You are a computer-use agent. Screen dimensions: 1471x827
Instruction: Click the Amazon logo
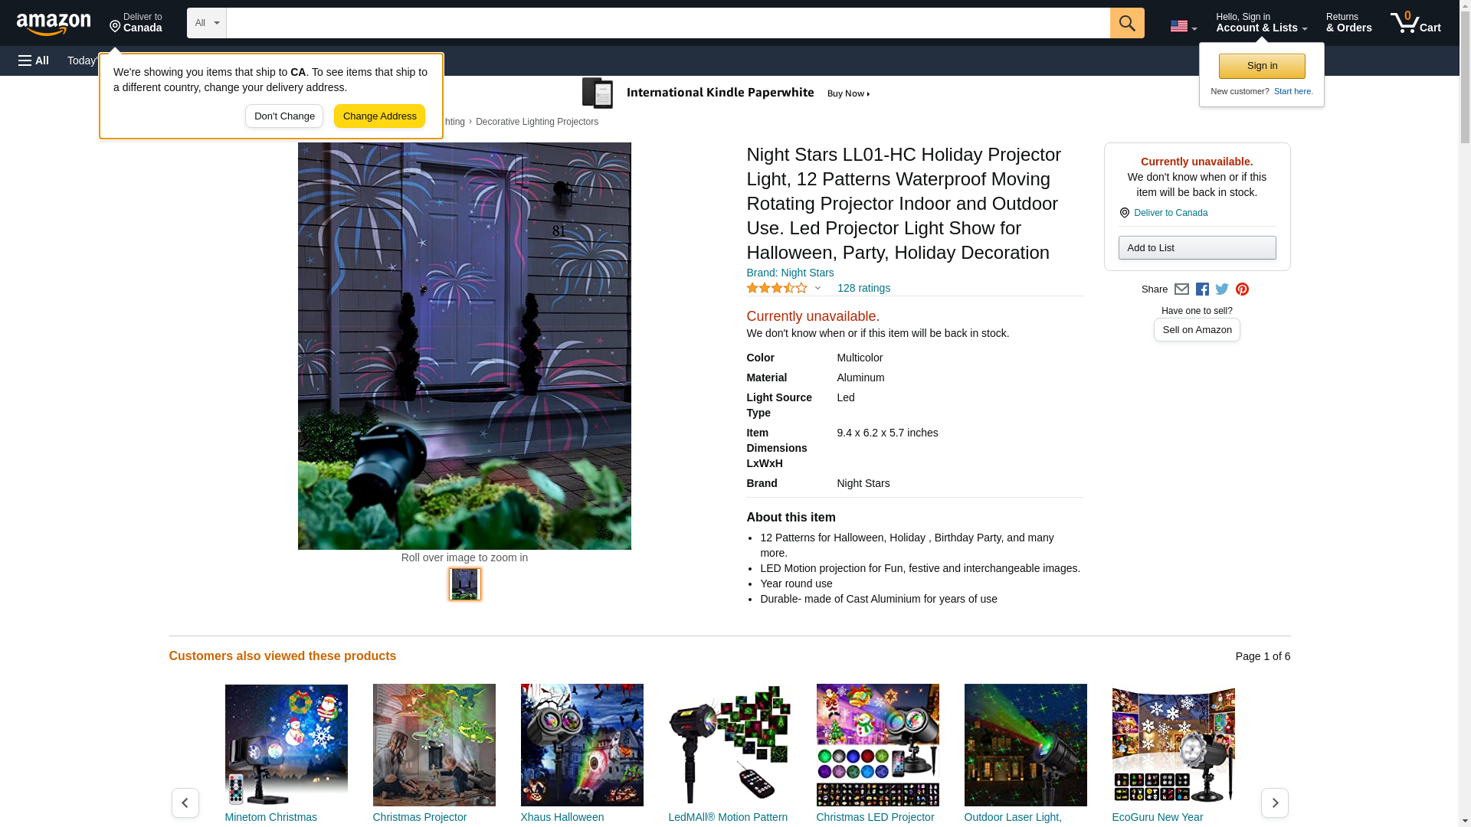point(54,24)
